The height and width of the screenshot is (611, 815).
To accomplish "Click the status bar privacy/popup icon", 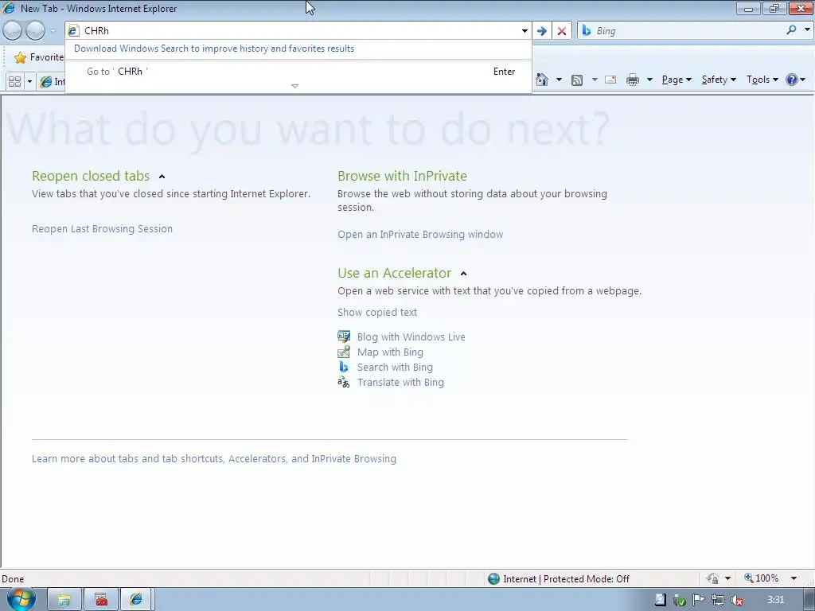I will [x=712, y=578].
